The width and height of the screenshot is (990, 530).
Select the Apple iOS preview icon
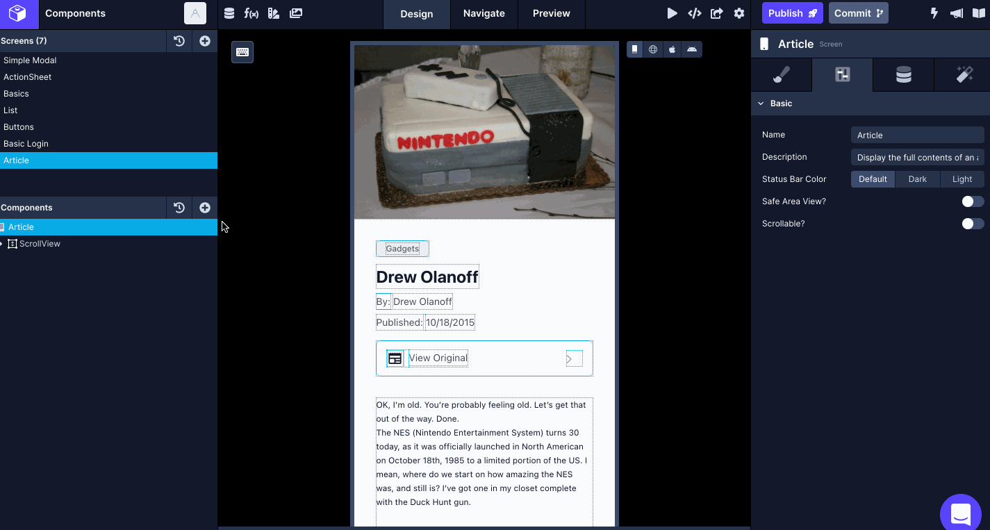(672, 49)
